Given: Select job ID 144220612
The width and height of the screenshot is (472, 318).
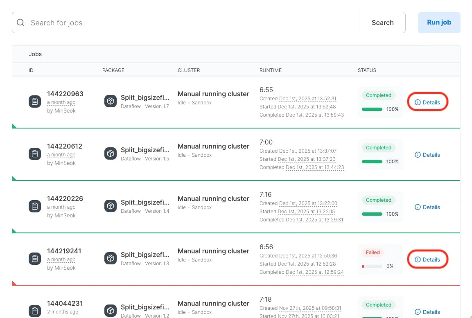Looking at the screenshot, I should [64, 146].
